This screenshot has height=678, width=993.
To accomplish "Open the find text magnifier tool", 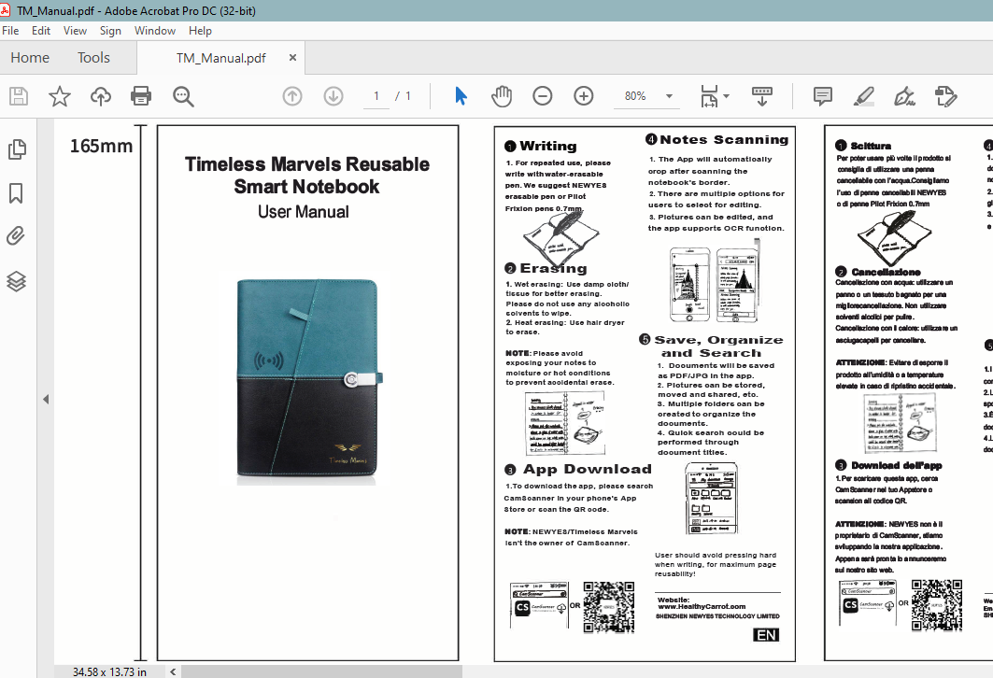I will (x=183, y=96).
